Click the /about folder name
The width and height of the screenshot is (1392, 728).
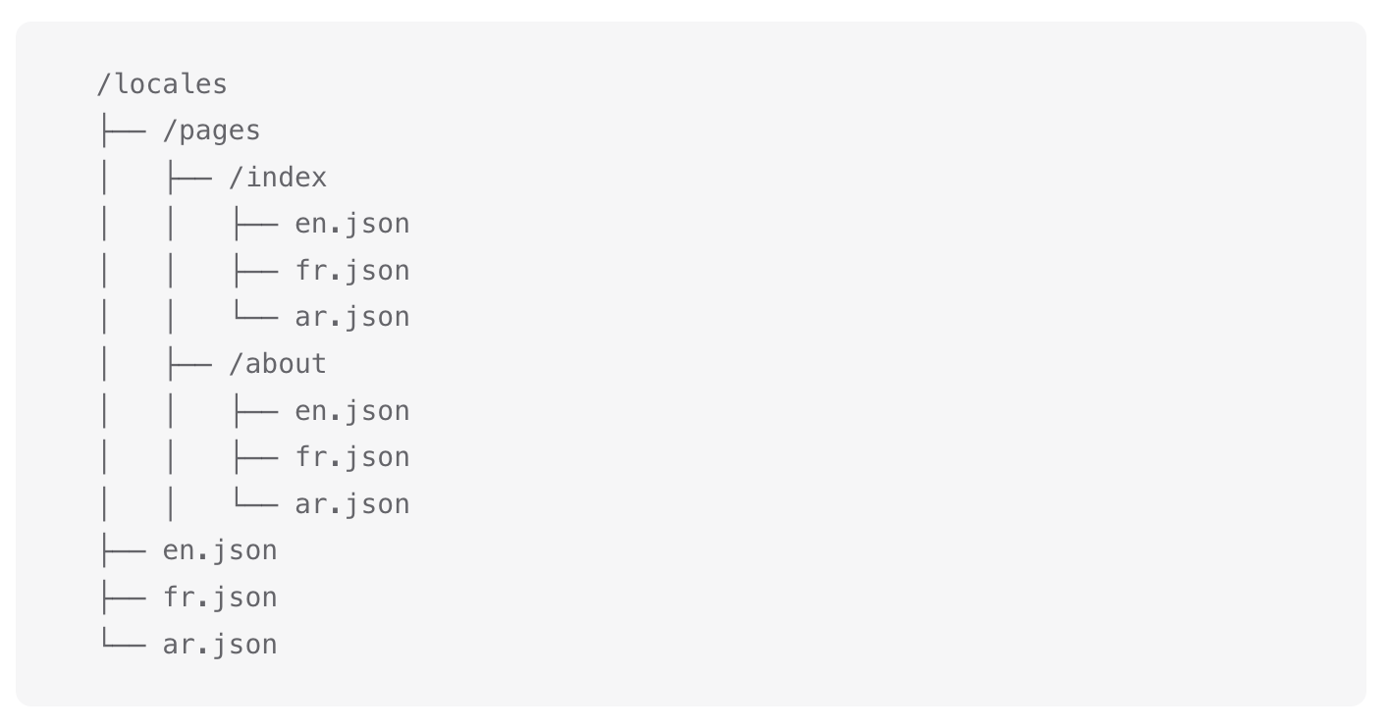click(278, 364)
